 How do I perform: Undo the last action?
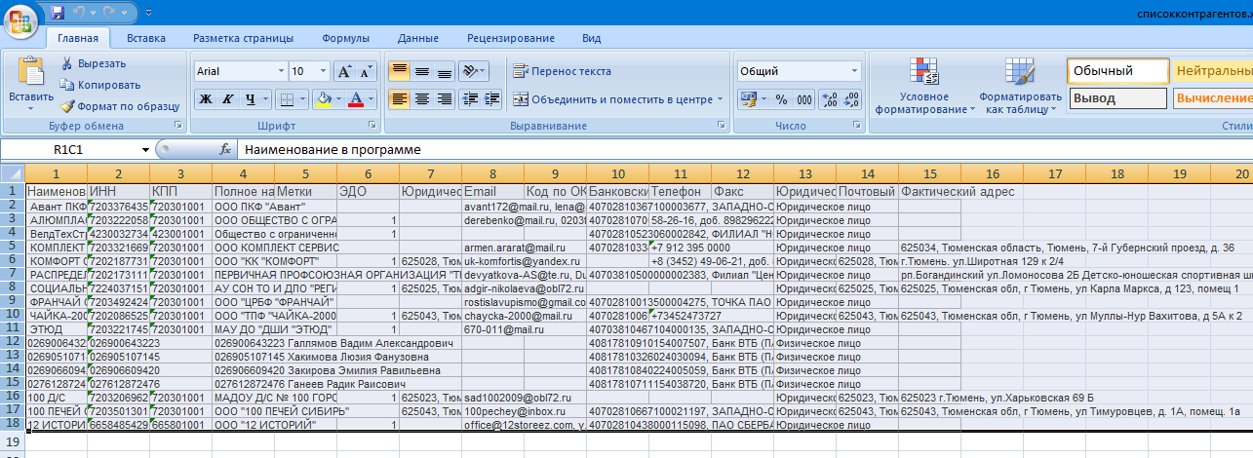pyautogui.click(x=80, y=13)
